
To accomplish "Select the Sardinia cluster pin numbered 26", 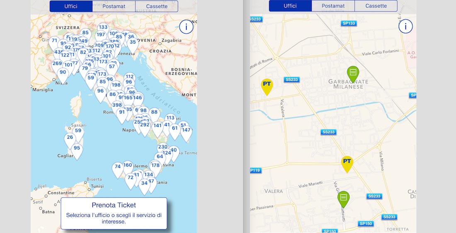I will 70,138.
